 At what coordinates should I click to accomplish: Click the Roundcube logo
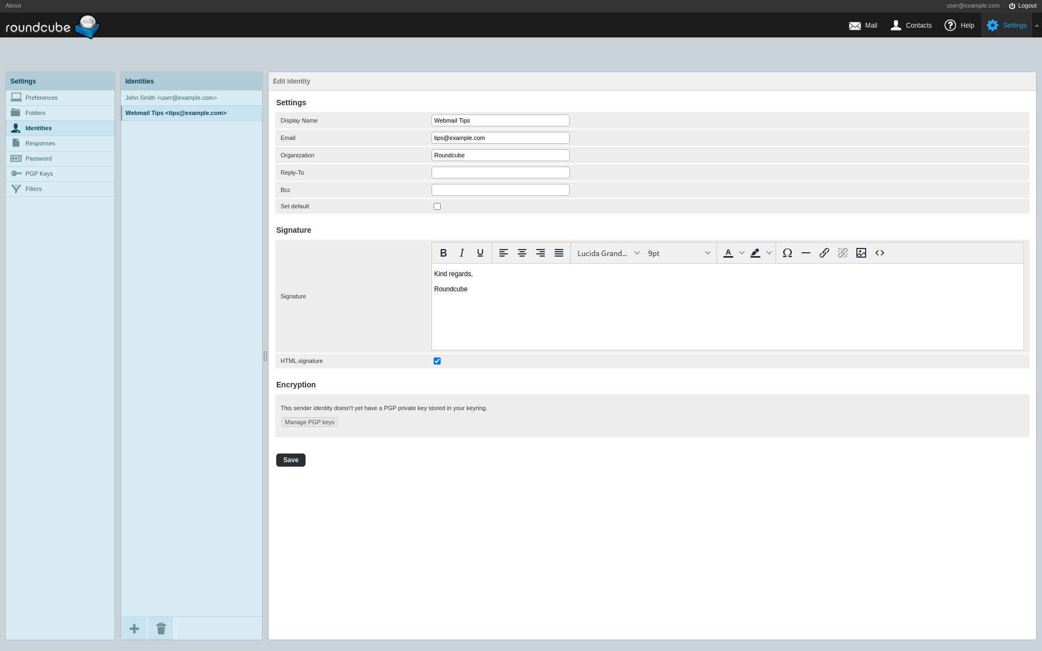tap(53, 26)
